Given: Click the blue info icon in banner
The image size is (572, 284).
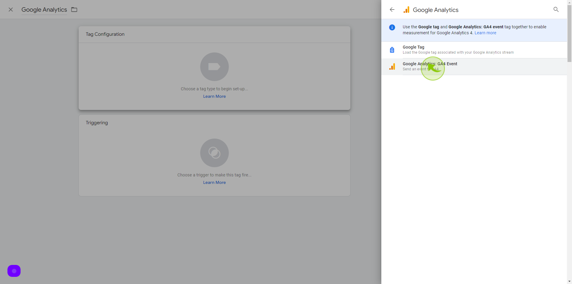Looking at the screenshot, I should point(392,27).
